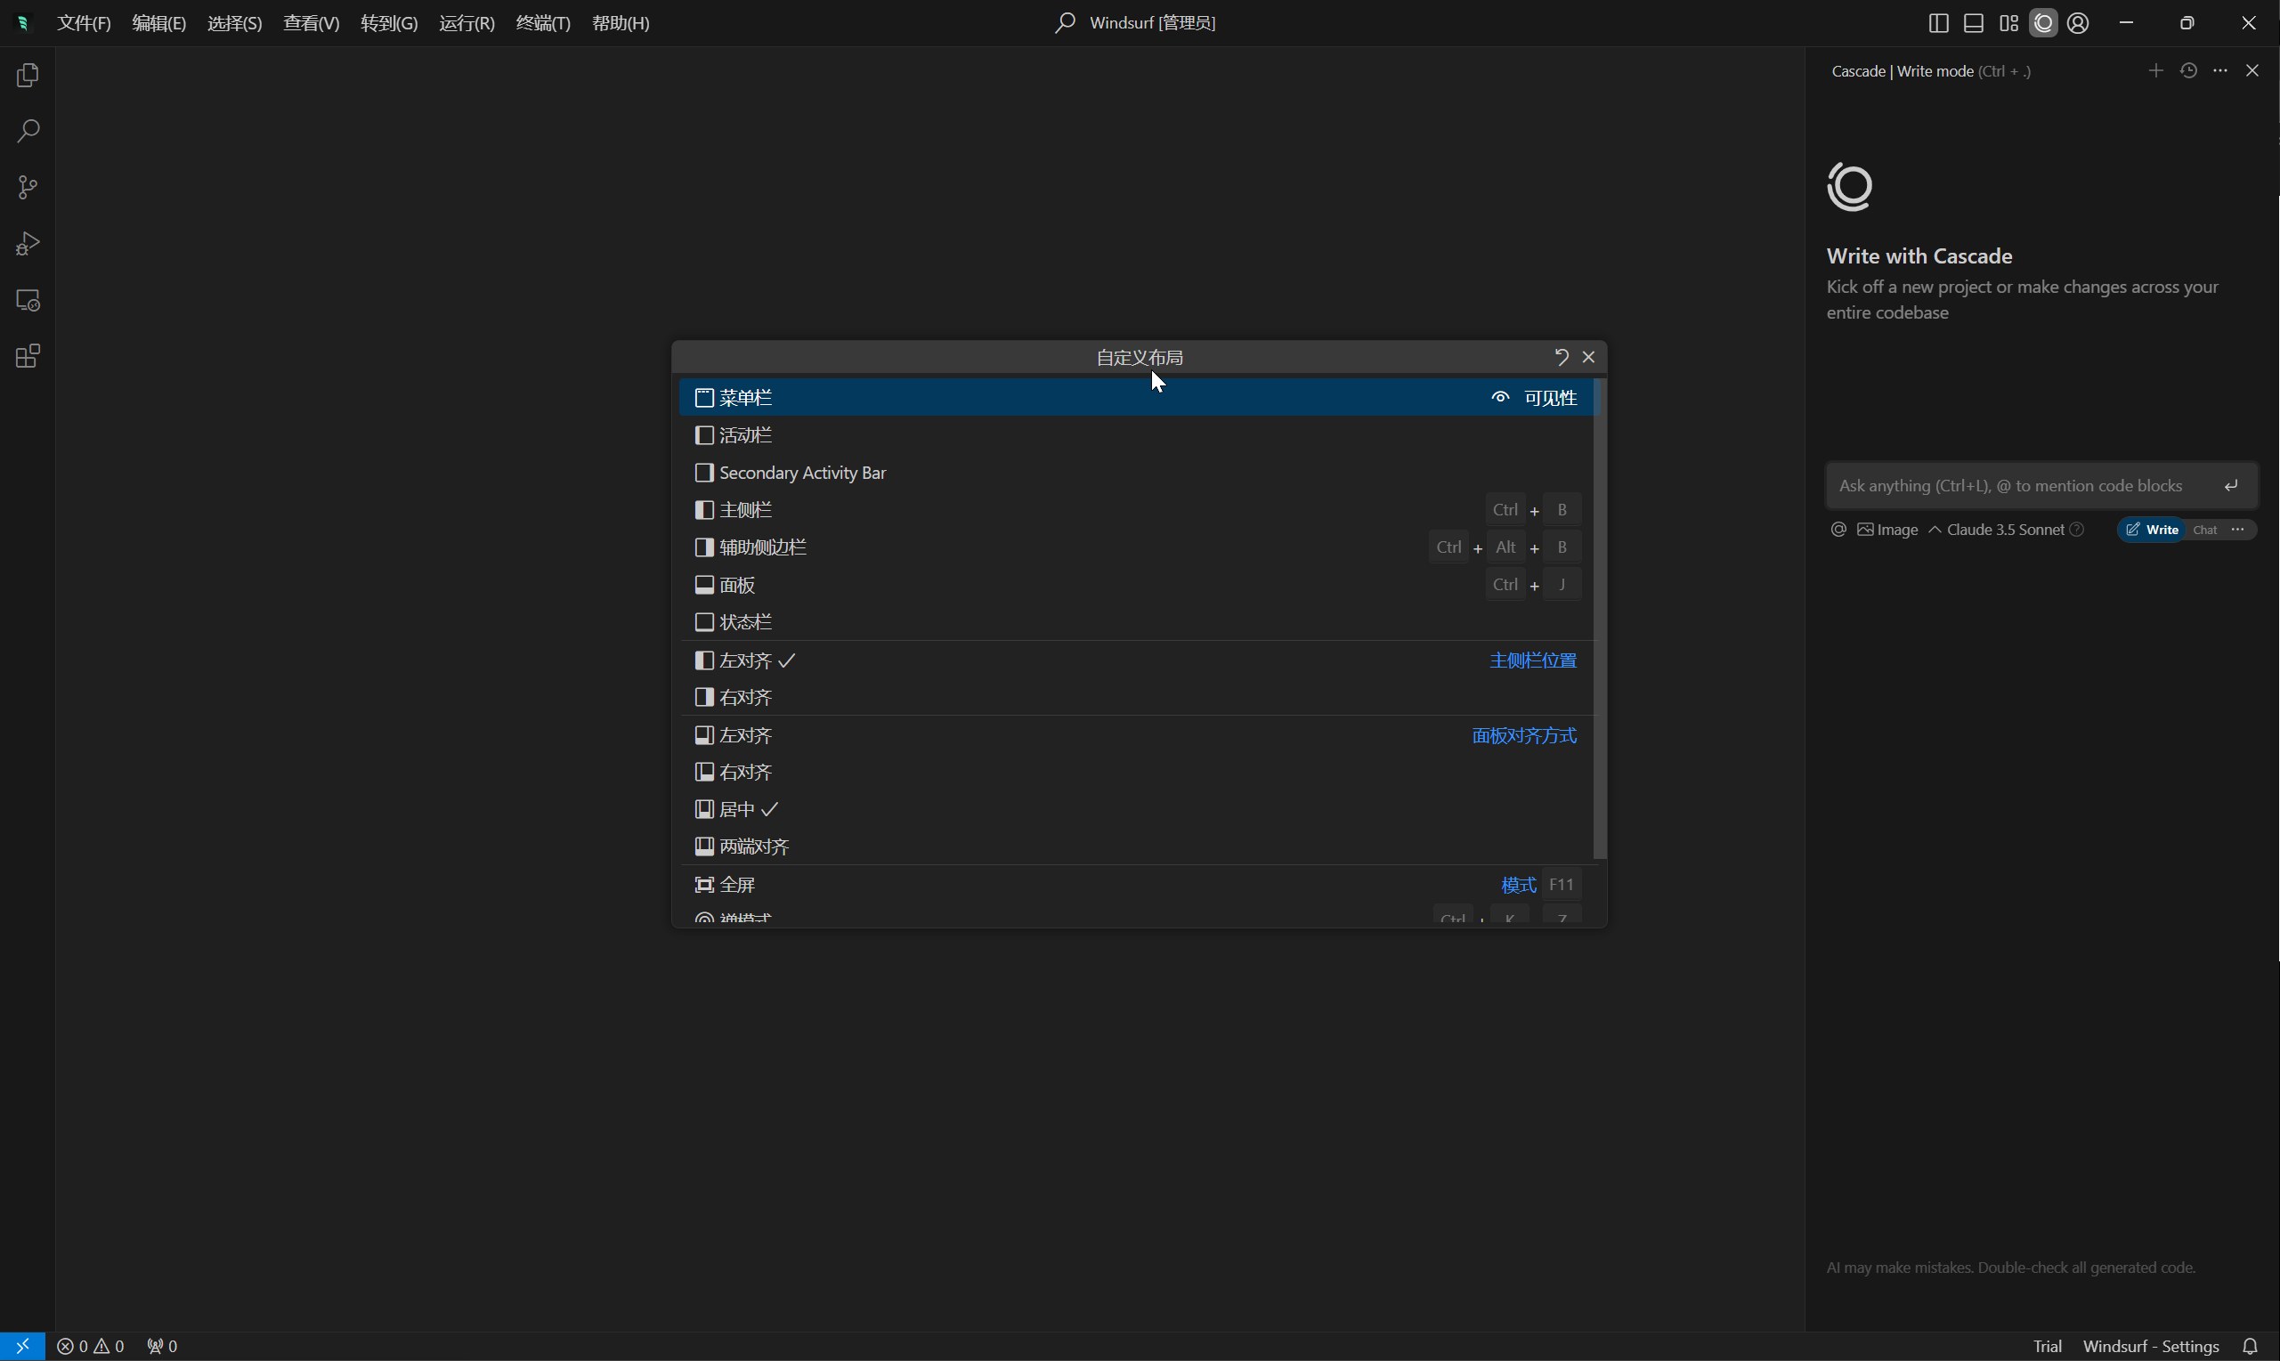Open Cascade conversation history icon
Viewport: 2280px width, 1361px height.
click(x=2188, y=70)
